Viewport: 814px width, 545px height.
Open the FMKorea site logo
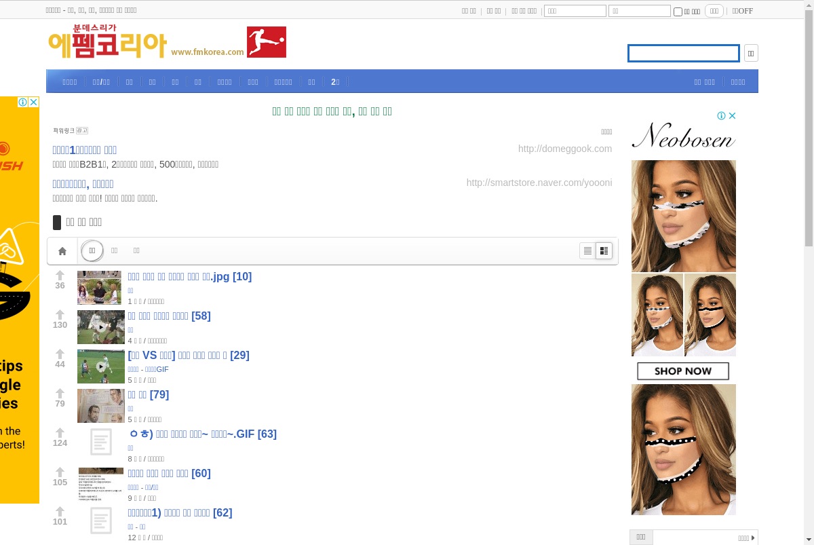[x=108, y=41]
